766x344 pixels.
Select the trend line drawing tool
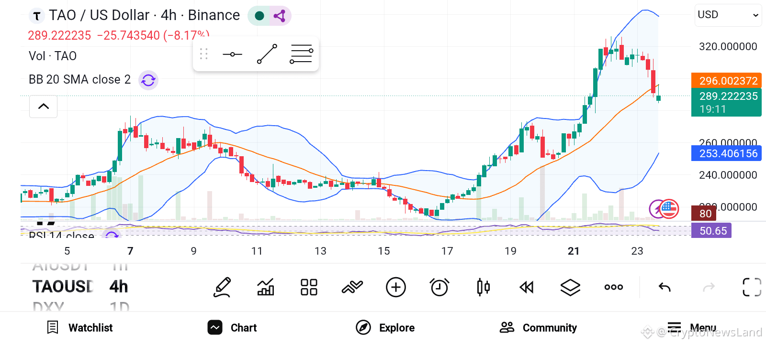(x=267, y=54)
